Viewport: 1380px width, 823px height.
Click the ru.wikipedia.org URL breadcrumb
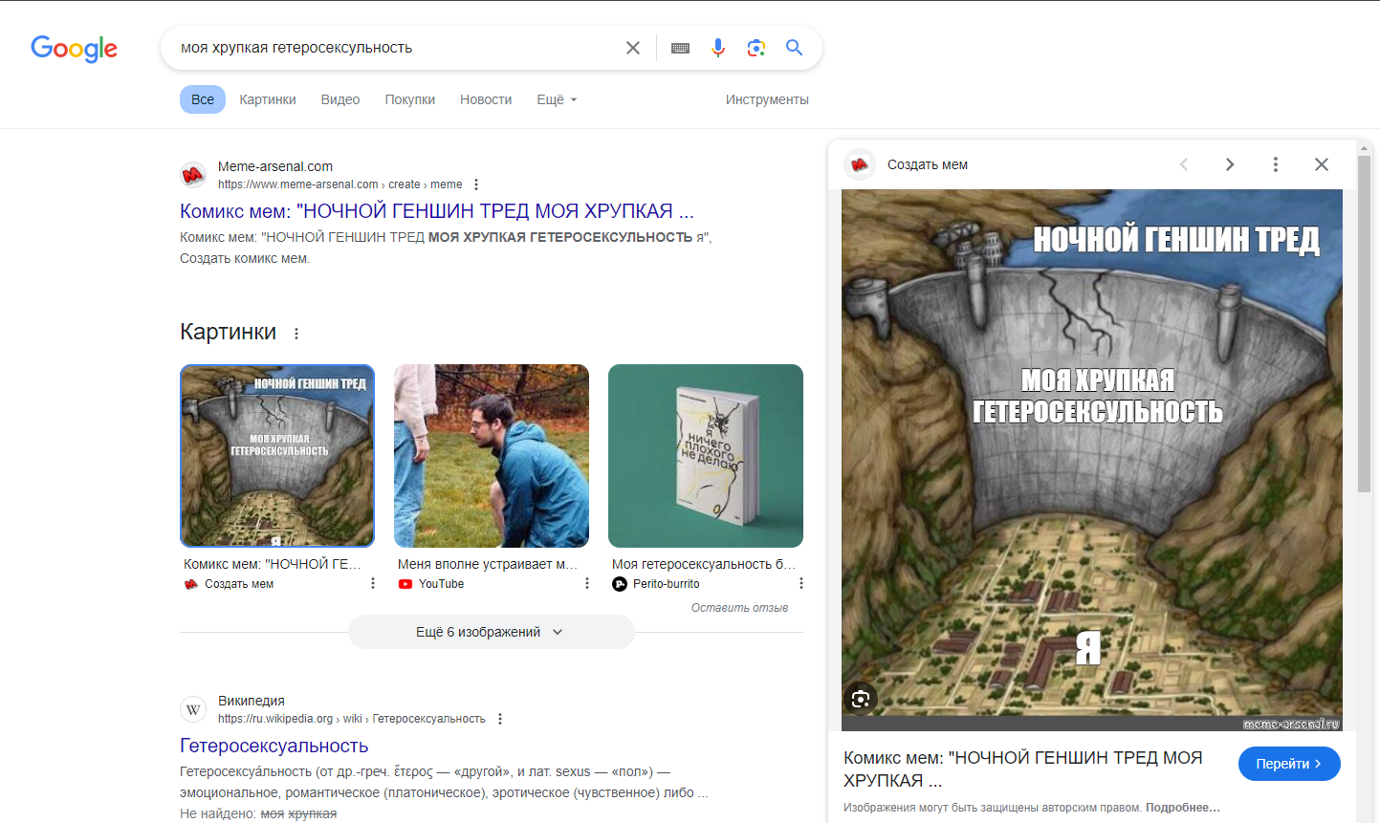(x=352, y=719)
